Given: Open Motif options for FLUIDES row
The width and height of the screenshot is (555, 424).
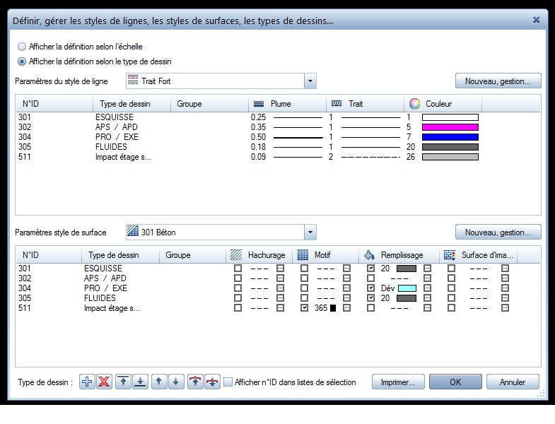Looking at the screenshot, I should [x=347, y=298].
